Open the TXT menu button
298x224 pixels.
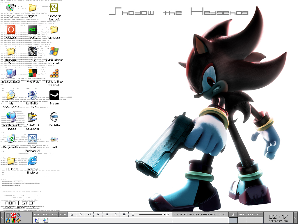click(x=259, y=214)
